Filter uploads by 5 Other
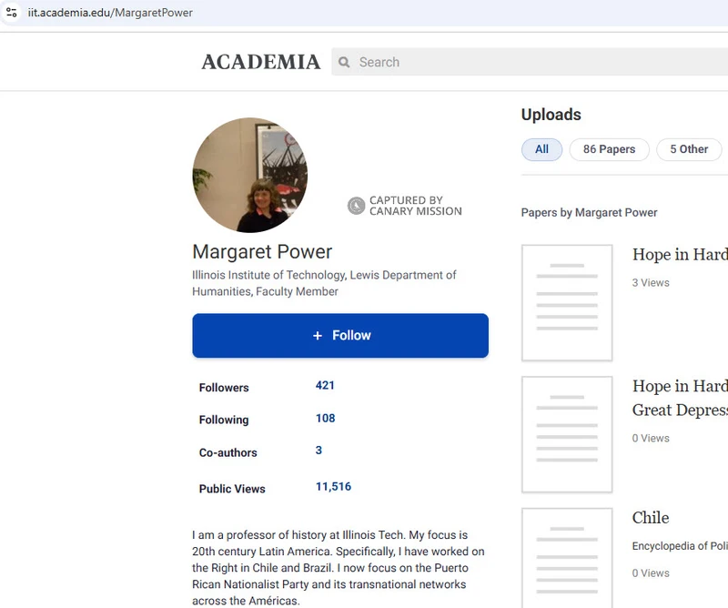 [x=688, y=149]
